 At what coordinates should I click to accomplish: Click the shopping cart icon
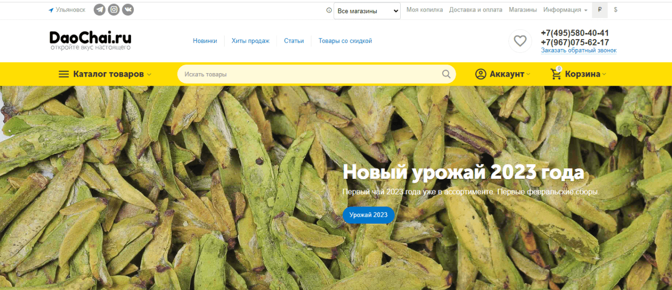(556, 74)
